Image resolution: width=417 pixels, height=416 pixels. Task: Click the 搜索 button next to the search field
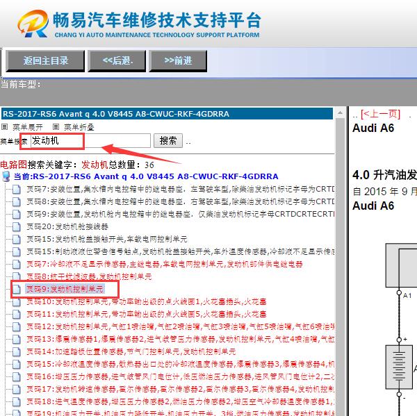tap(168, 140)
